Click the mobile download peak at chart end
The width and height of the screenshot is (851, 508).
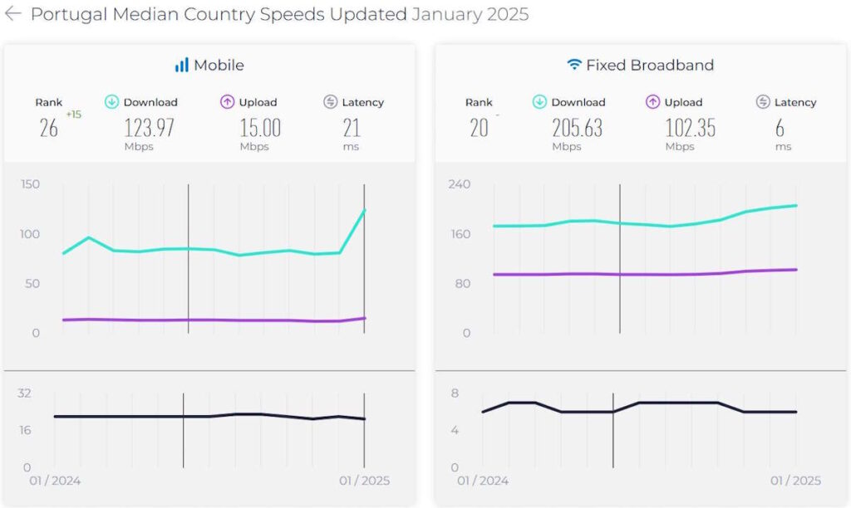364,211
